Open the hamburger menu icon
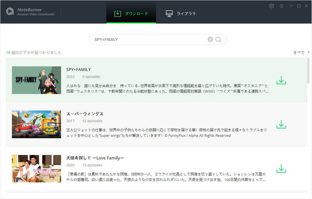The width and height of the screenshot is (312, 199). coord(281,6)
